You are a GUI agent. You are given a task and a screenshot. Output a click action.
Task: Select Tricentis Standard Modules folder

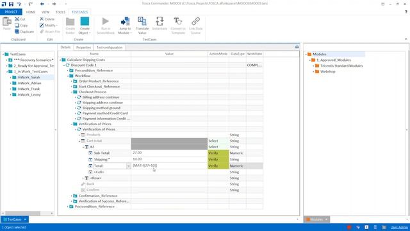tap(341, 65)
